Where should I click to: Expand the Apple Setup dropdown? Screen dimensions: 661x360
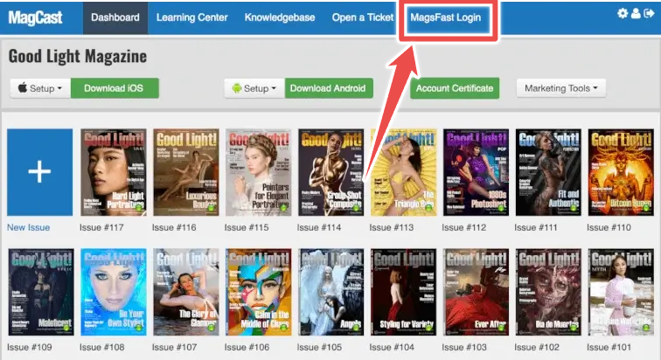[x=40, y=88]
